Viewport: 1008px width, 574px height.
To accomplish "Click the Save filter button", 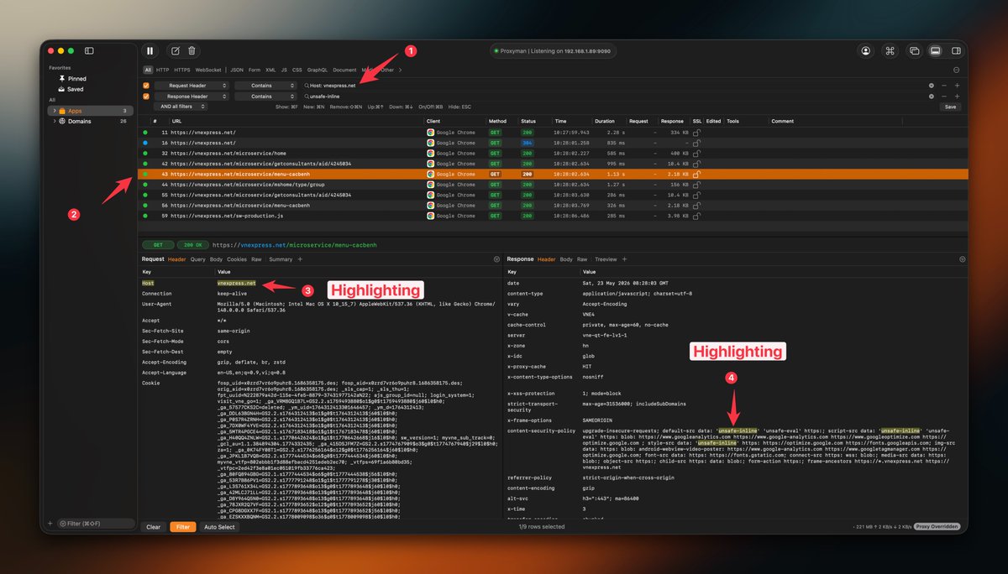I will pyautogui.click(x=950, y=107).
